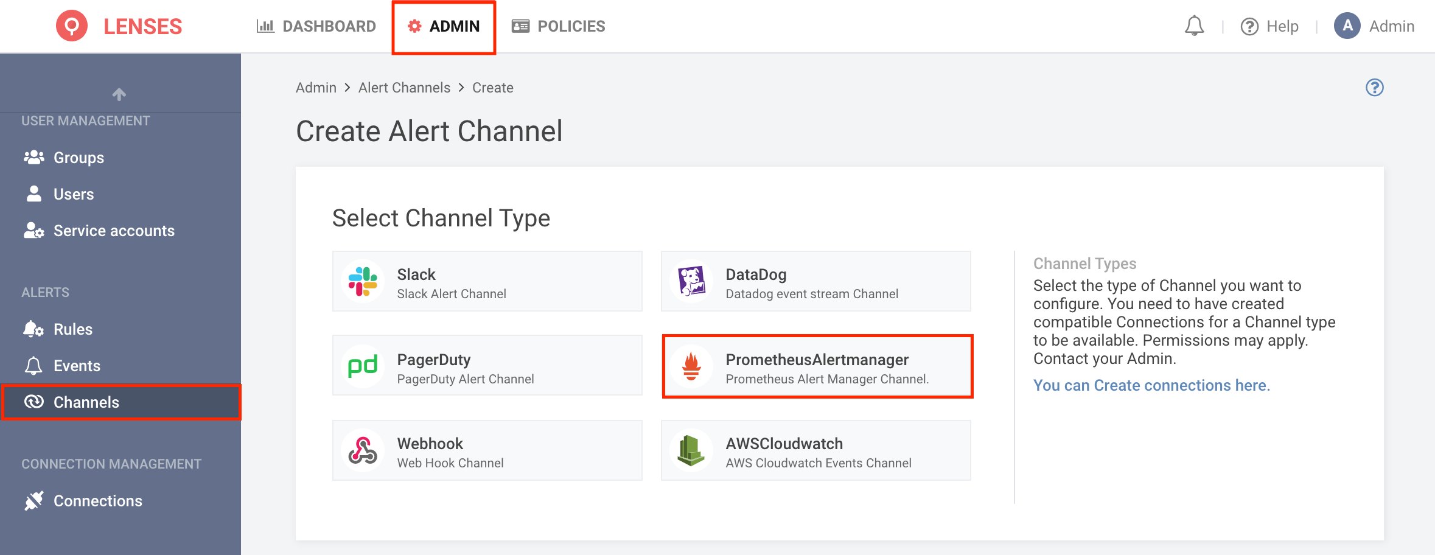Click the Help circle question icon
The image size is (1435, 555).
coord(1249,27)
